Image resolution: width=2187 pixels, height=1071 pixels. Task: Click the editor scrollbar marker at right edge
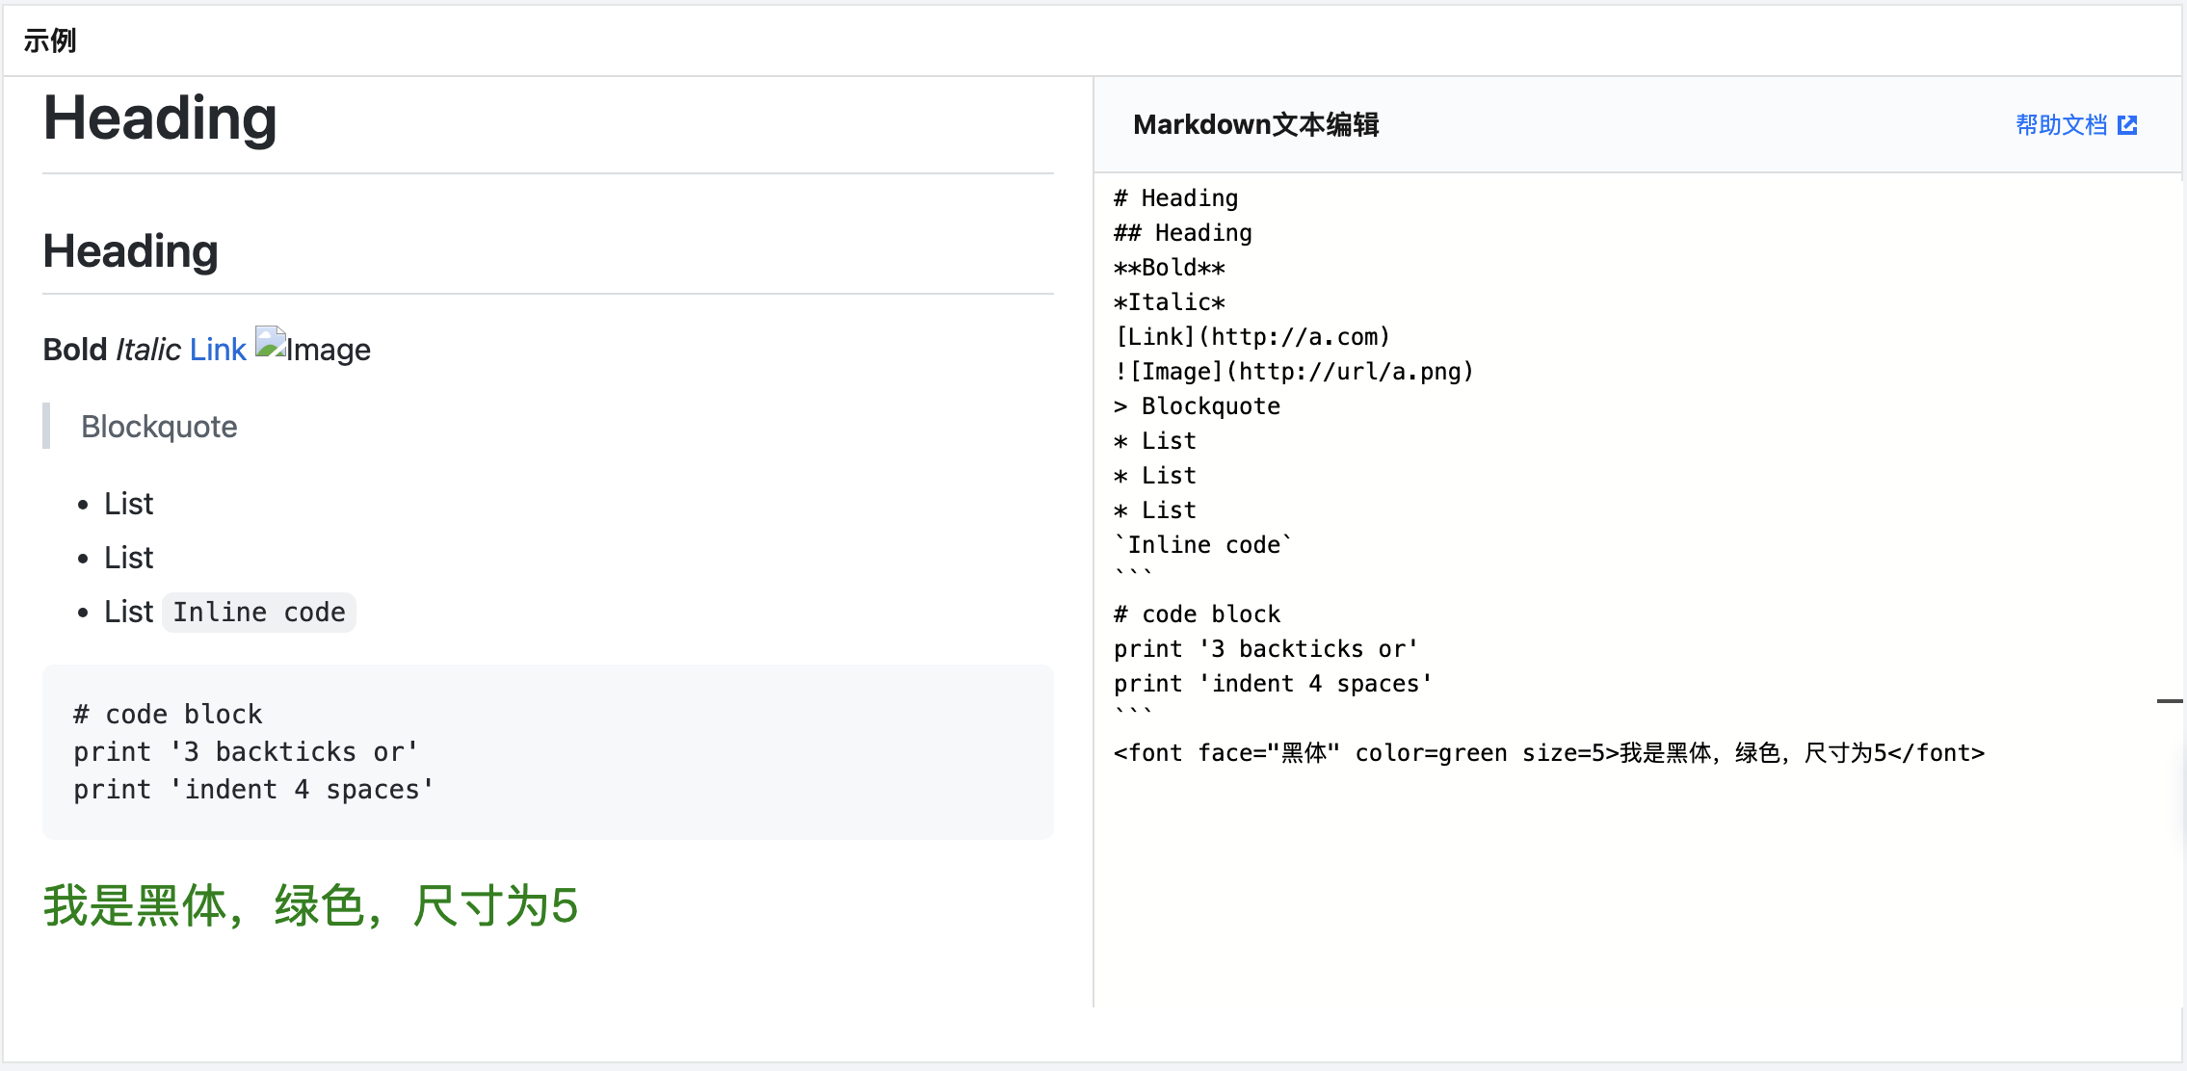point(2170,701)
